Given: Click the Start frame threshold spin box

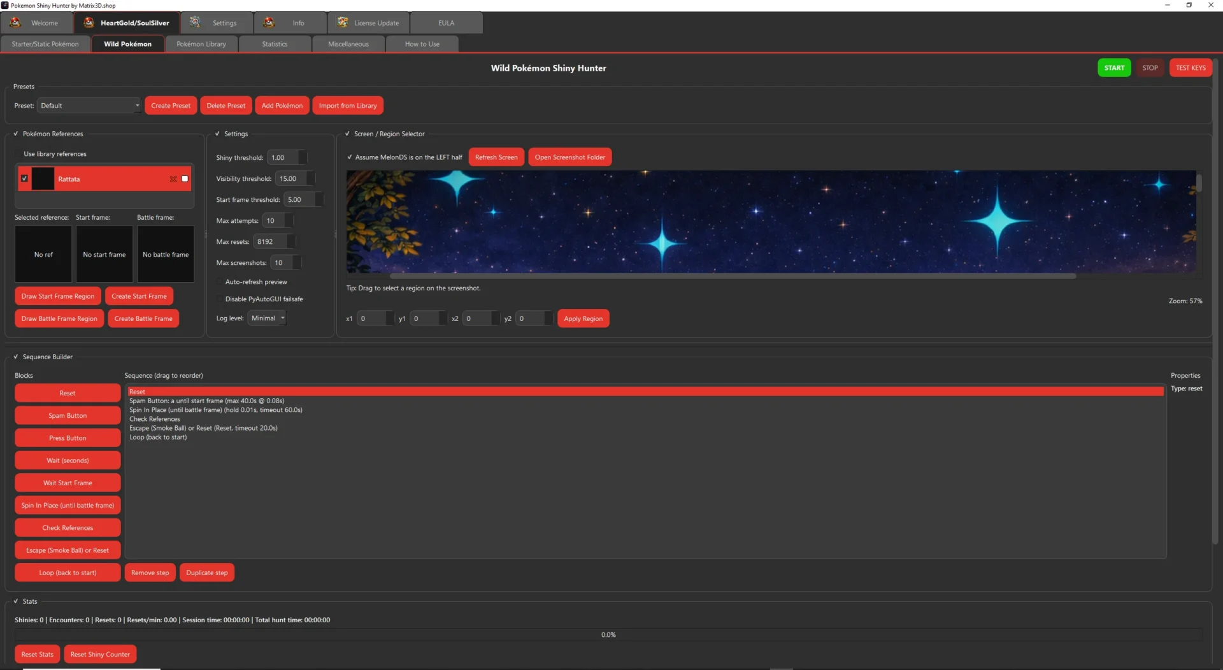Looking at the screenshot, I should pyautogui.click(x=303, y=200).
